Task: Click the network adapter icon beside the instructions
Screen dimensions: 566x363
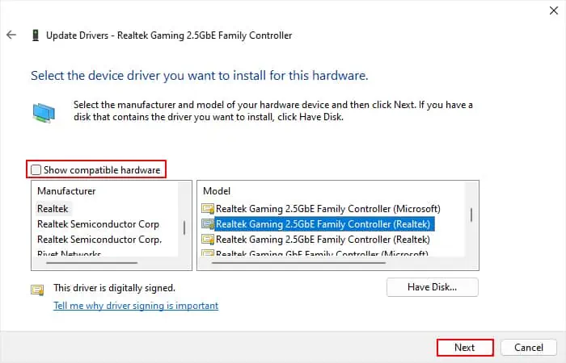Action: click(x=44, y=111)
